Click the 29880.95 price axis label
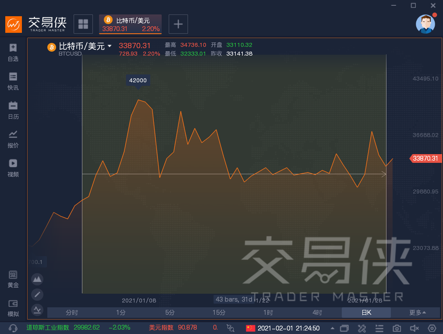The image size is (443, 334). tap(425, 191)
